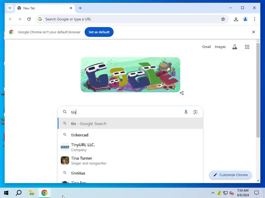Open File Explorer from taskbar
The height and width of the screenshot is (198, 265).
pos(32,193)
